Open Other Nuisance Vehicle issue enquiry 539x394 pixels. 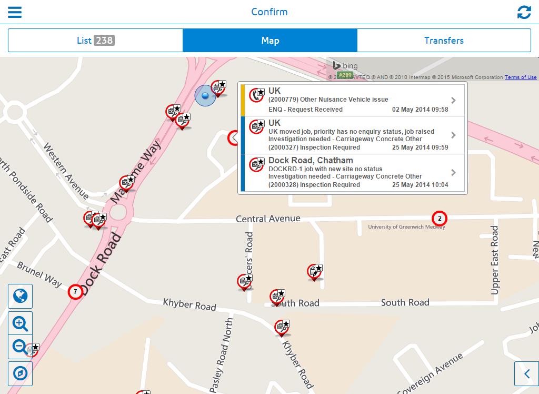(x=353, y=100)
